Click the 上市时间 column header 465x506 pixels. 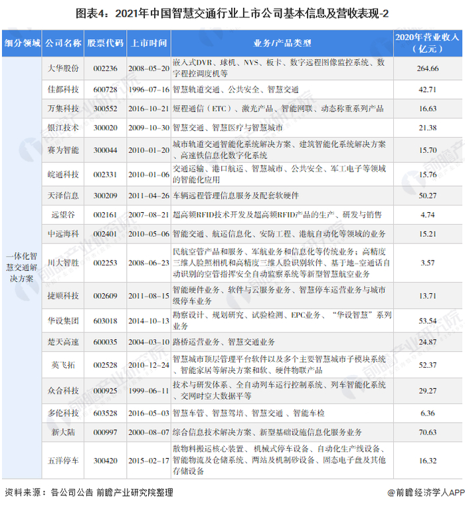(149, 43)
